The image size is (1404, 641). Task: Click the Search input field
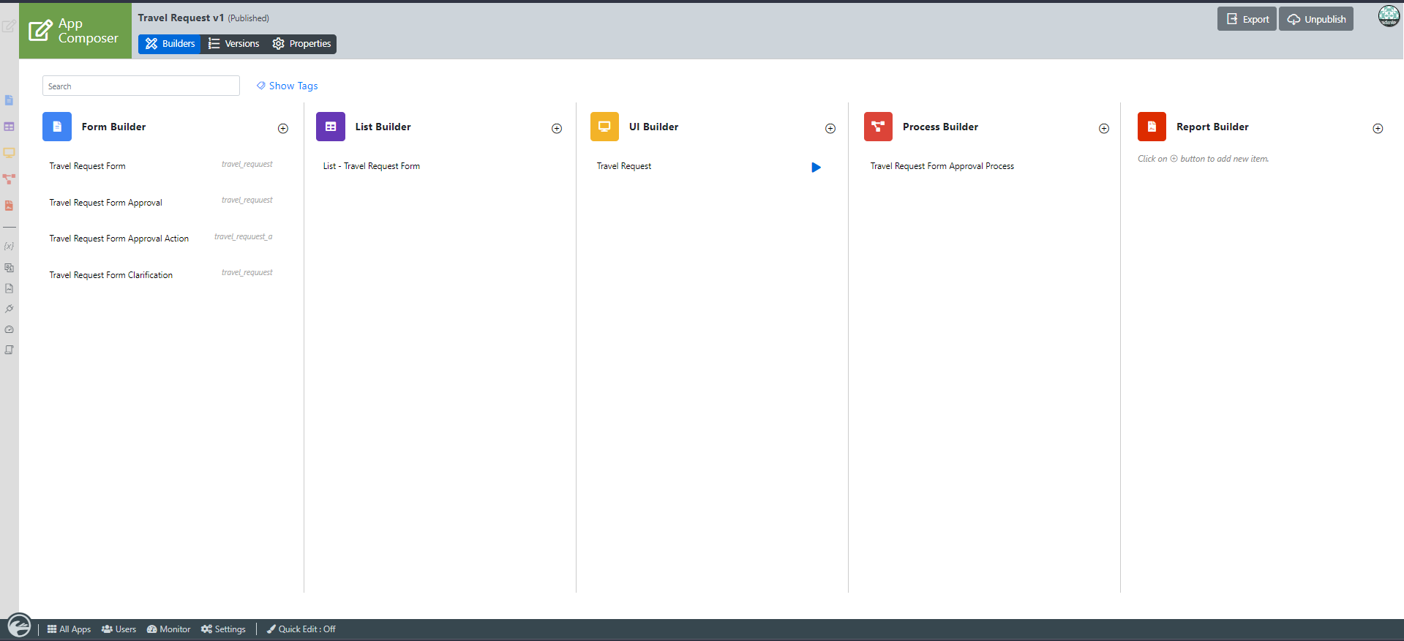pos(140,86)
